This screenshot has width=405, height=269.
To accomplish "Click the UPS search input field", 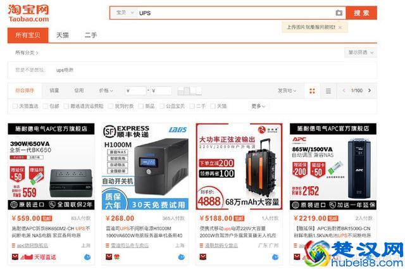I will [x=235, y=13].
